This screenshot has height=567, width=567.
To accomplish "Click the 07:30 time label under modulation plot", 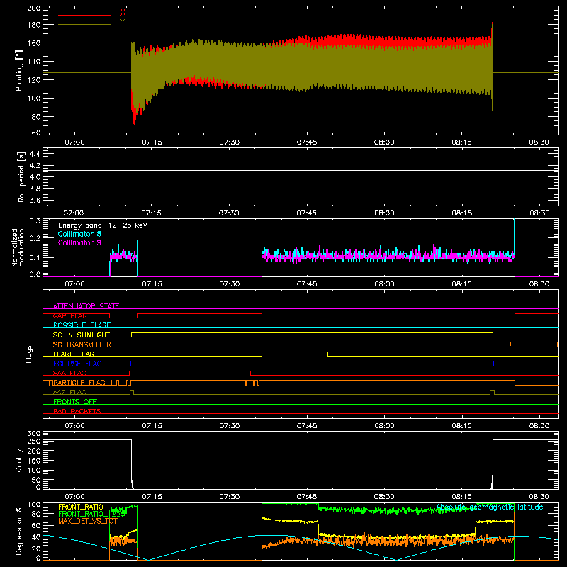I will pos(229,284).
